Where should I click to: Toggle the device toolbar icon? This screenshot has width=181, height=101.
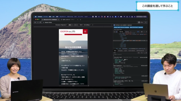click(x=117, y=32)
